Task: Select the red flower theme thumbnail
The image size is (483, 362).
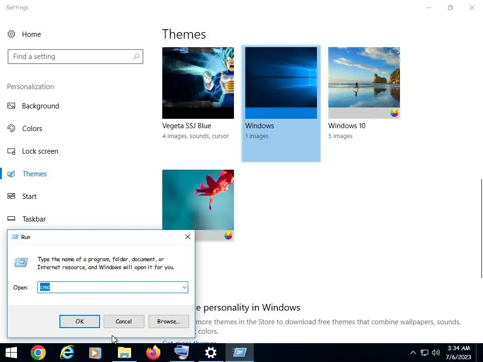Action: 198,200
